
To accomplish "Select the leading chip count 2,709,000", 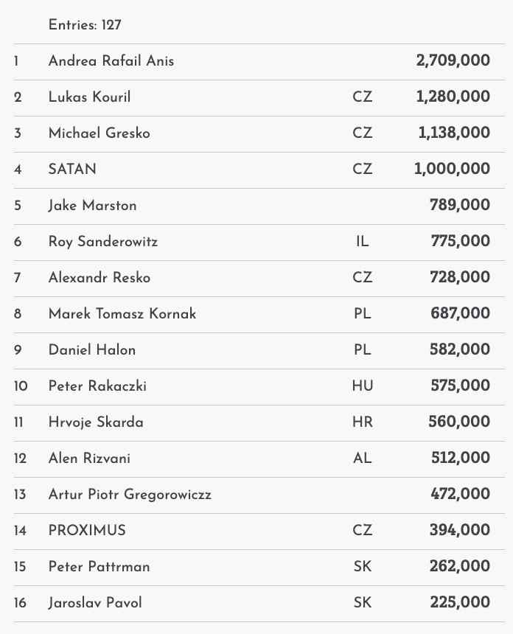I will (453, 61).
